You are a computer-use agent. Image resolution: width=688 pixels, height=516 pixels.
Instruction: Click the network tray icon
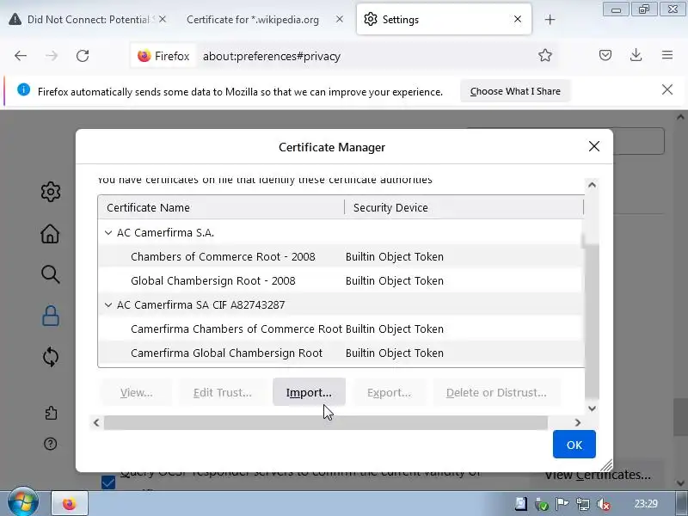click(x=583, y=504)
